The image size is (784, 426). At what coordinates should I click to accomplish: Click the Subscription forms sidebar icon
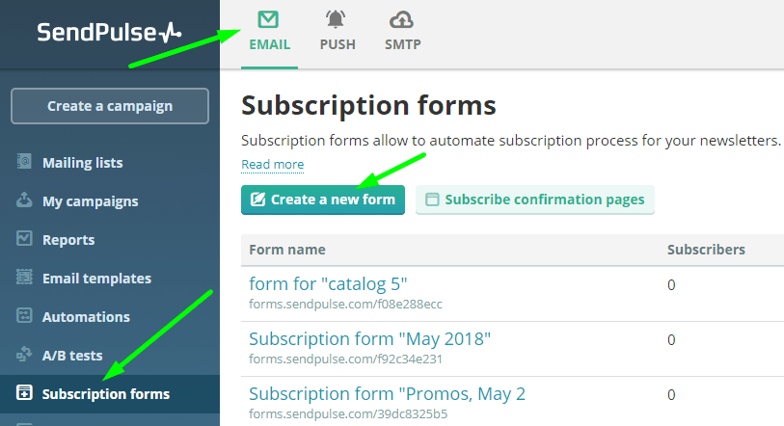pos(25,393)
